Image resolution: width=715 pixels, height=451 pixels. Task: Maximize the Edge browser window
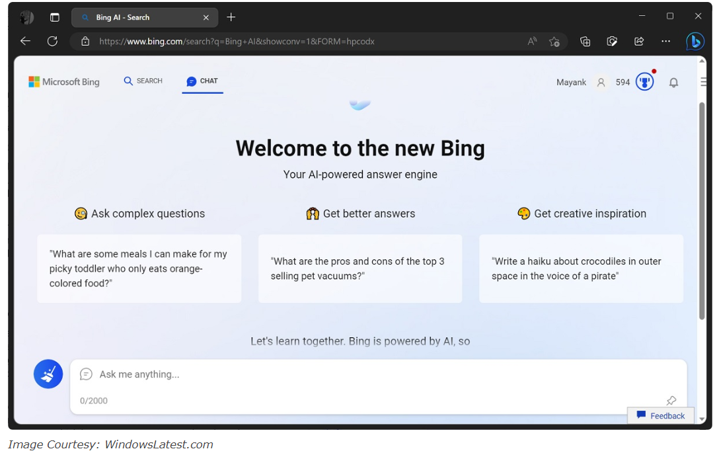670,16
